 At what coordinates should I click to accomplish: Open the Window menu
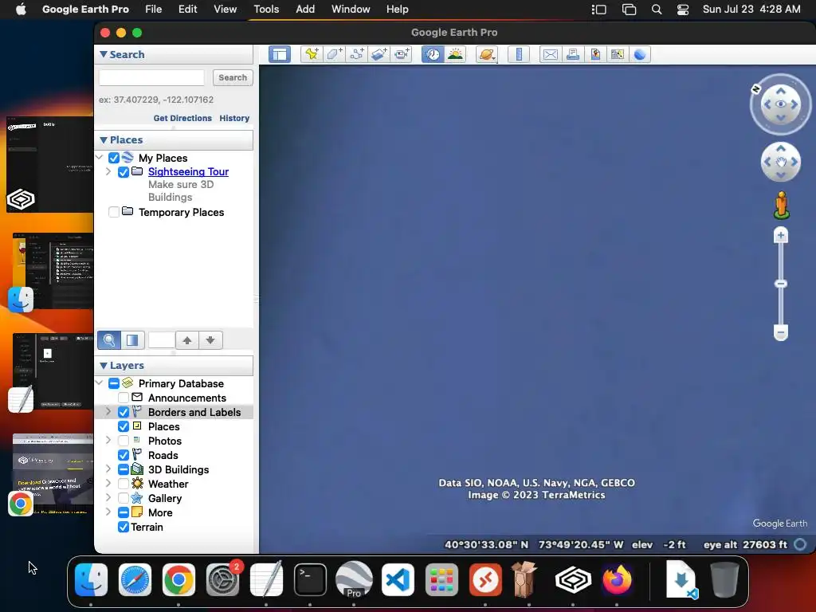pyautogui.click(x=351, y=10)
